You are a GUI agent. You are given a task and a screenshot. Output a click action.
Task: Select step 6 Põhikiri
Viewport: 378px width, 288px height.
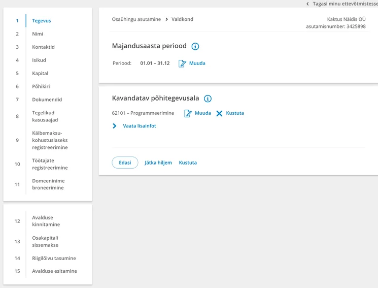tap(41, 86)
